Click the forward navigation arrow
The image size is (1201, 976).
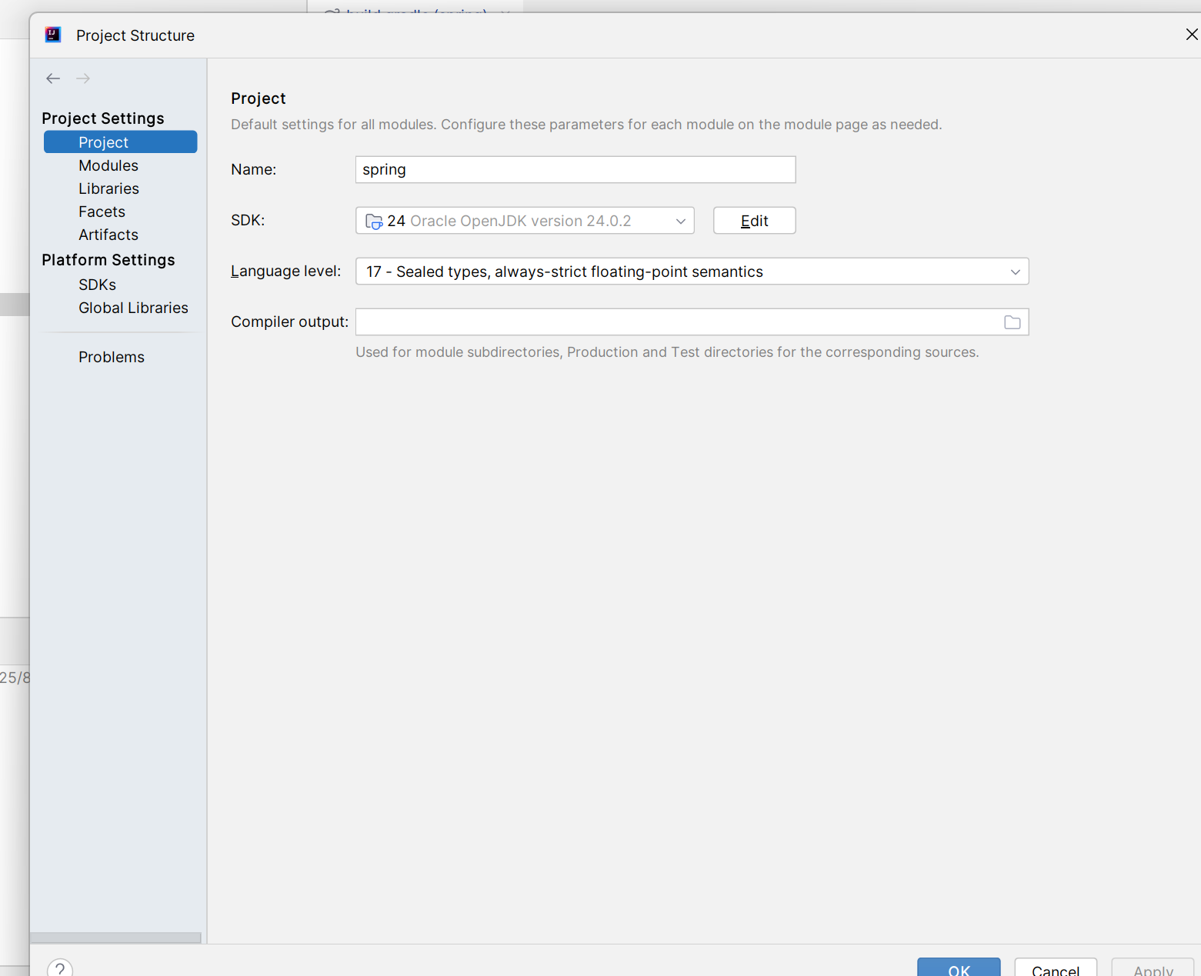pyautogui.click(x=83, y=78)
